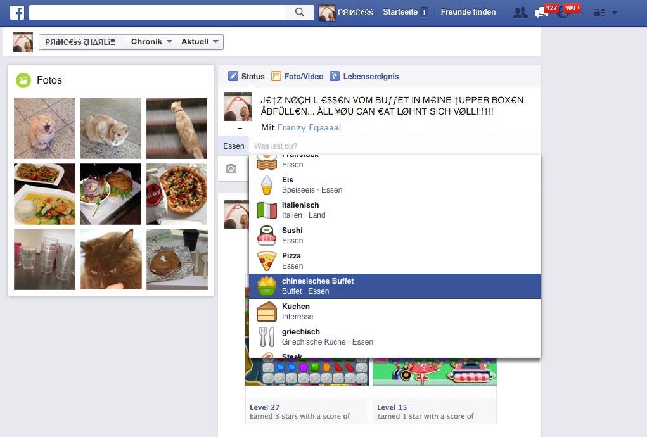Screen dimensions: 647x437
Task: Go to Startseite
Action: coord(400,13)
